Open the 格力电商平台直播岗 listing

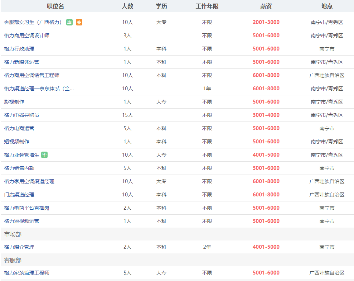[27, 208]
